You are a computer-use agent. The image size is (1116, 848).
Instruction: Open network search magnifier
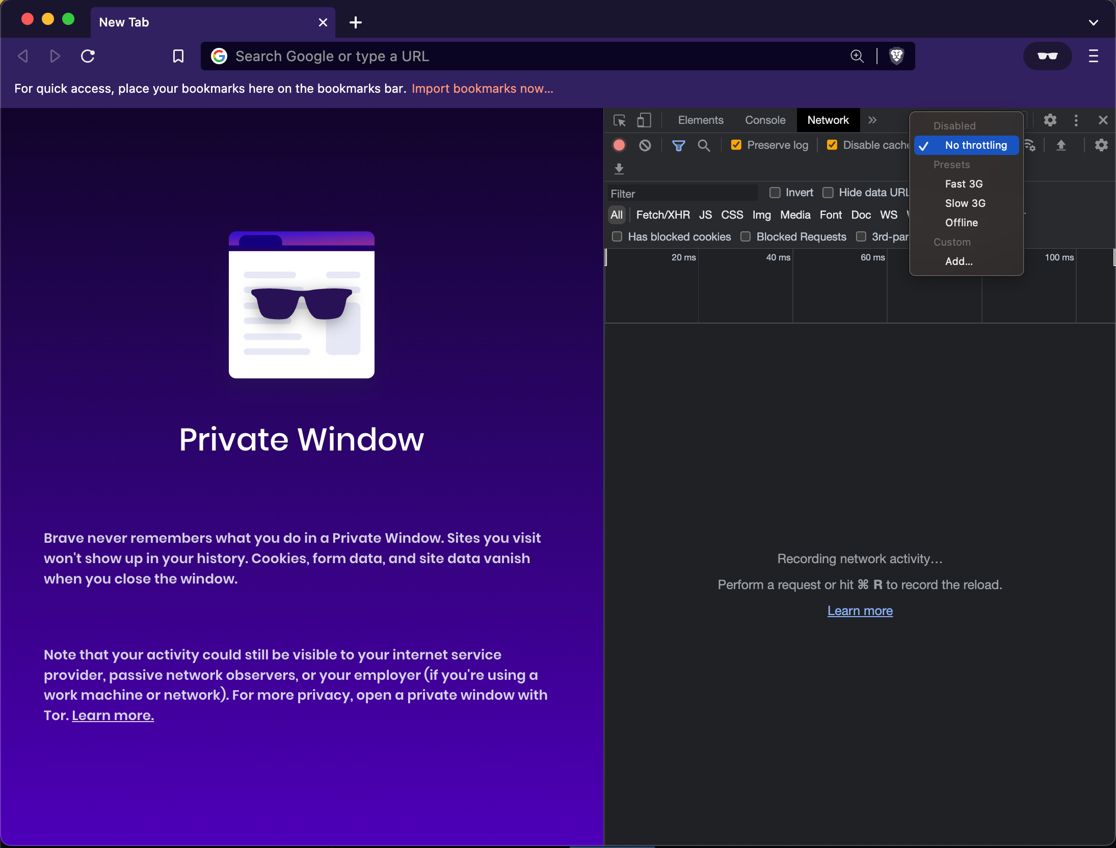[x=704, y=146]
